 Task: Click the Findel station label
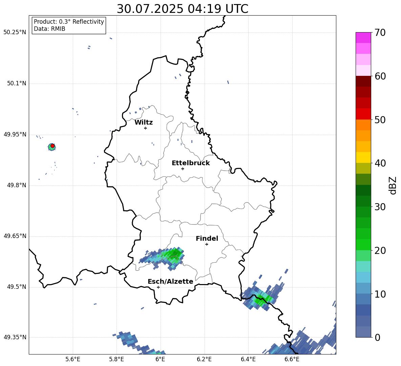pos(207,238)
